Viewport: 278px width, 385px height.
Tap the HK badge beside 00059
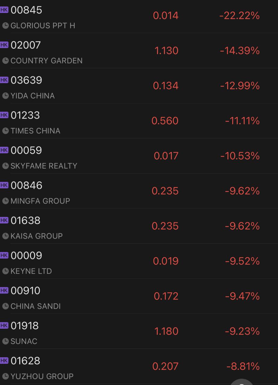click(4, 150)
